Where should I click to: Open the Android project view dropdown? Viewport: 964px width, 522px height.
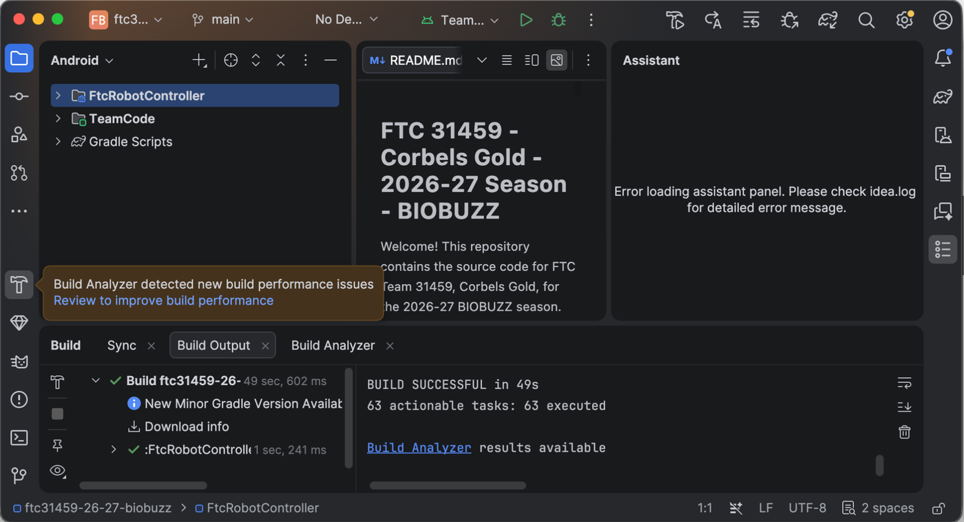(82, 61)
